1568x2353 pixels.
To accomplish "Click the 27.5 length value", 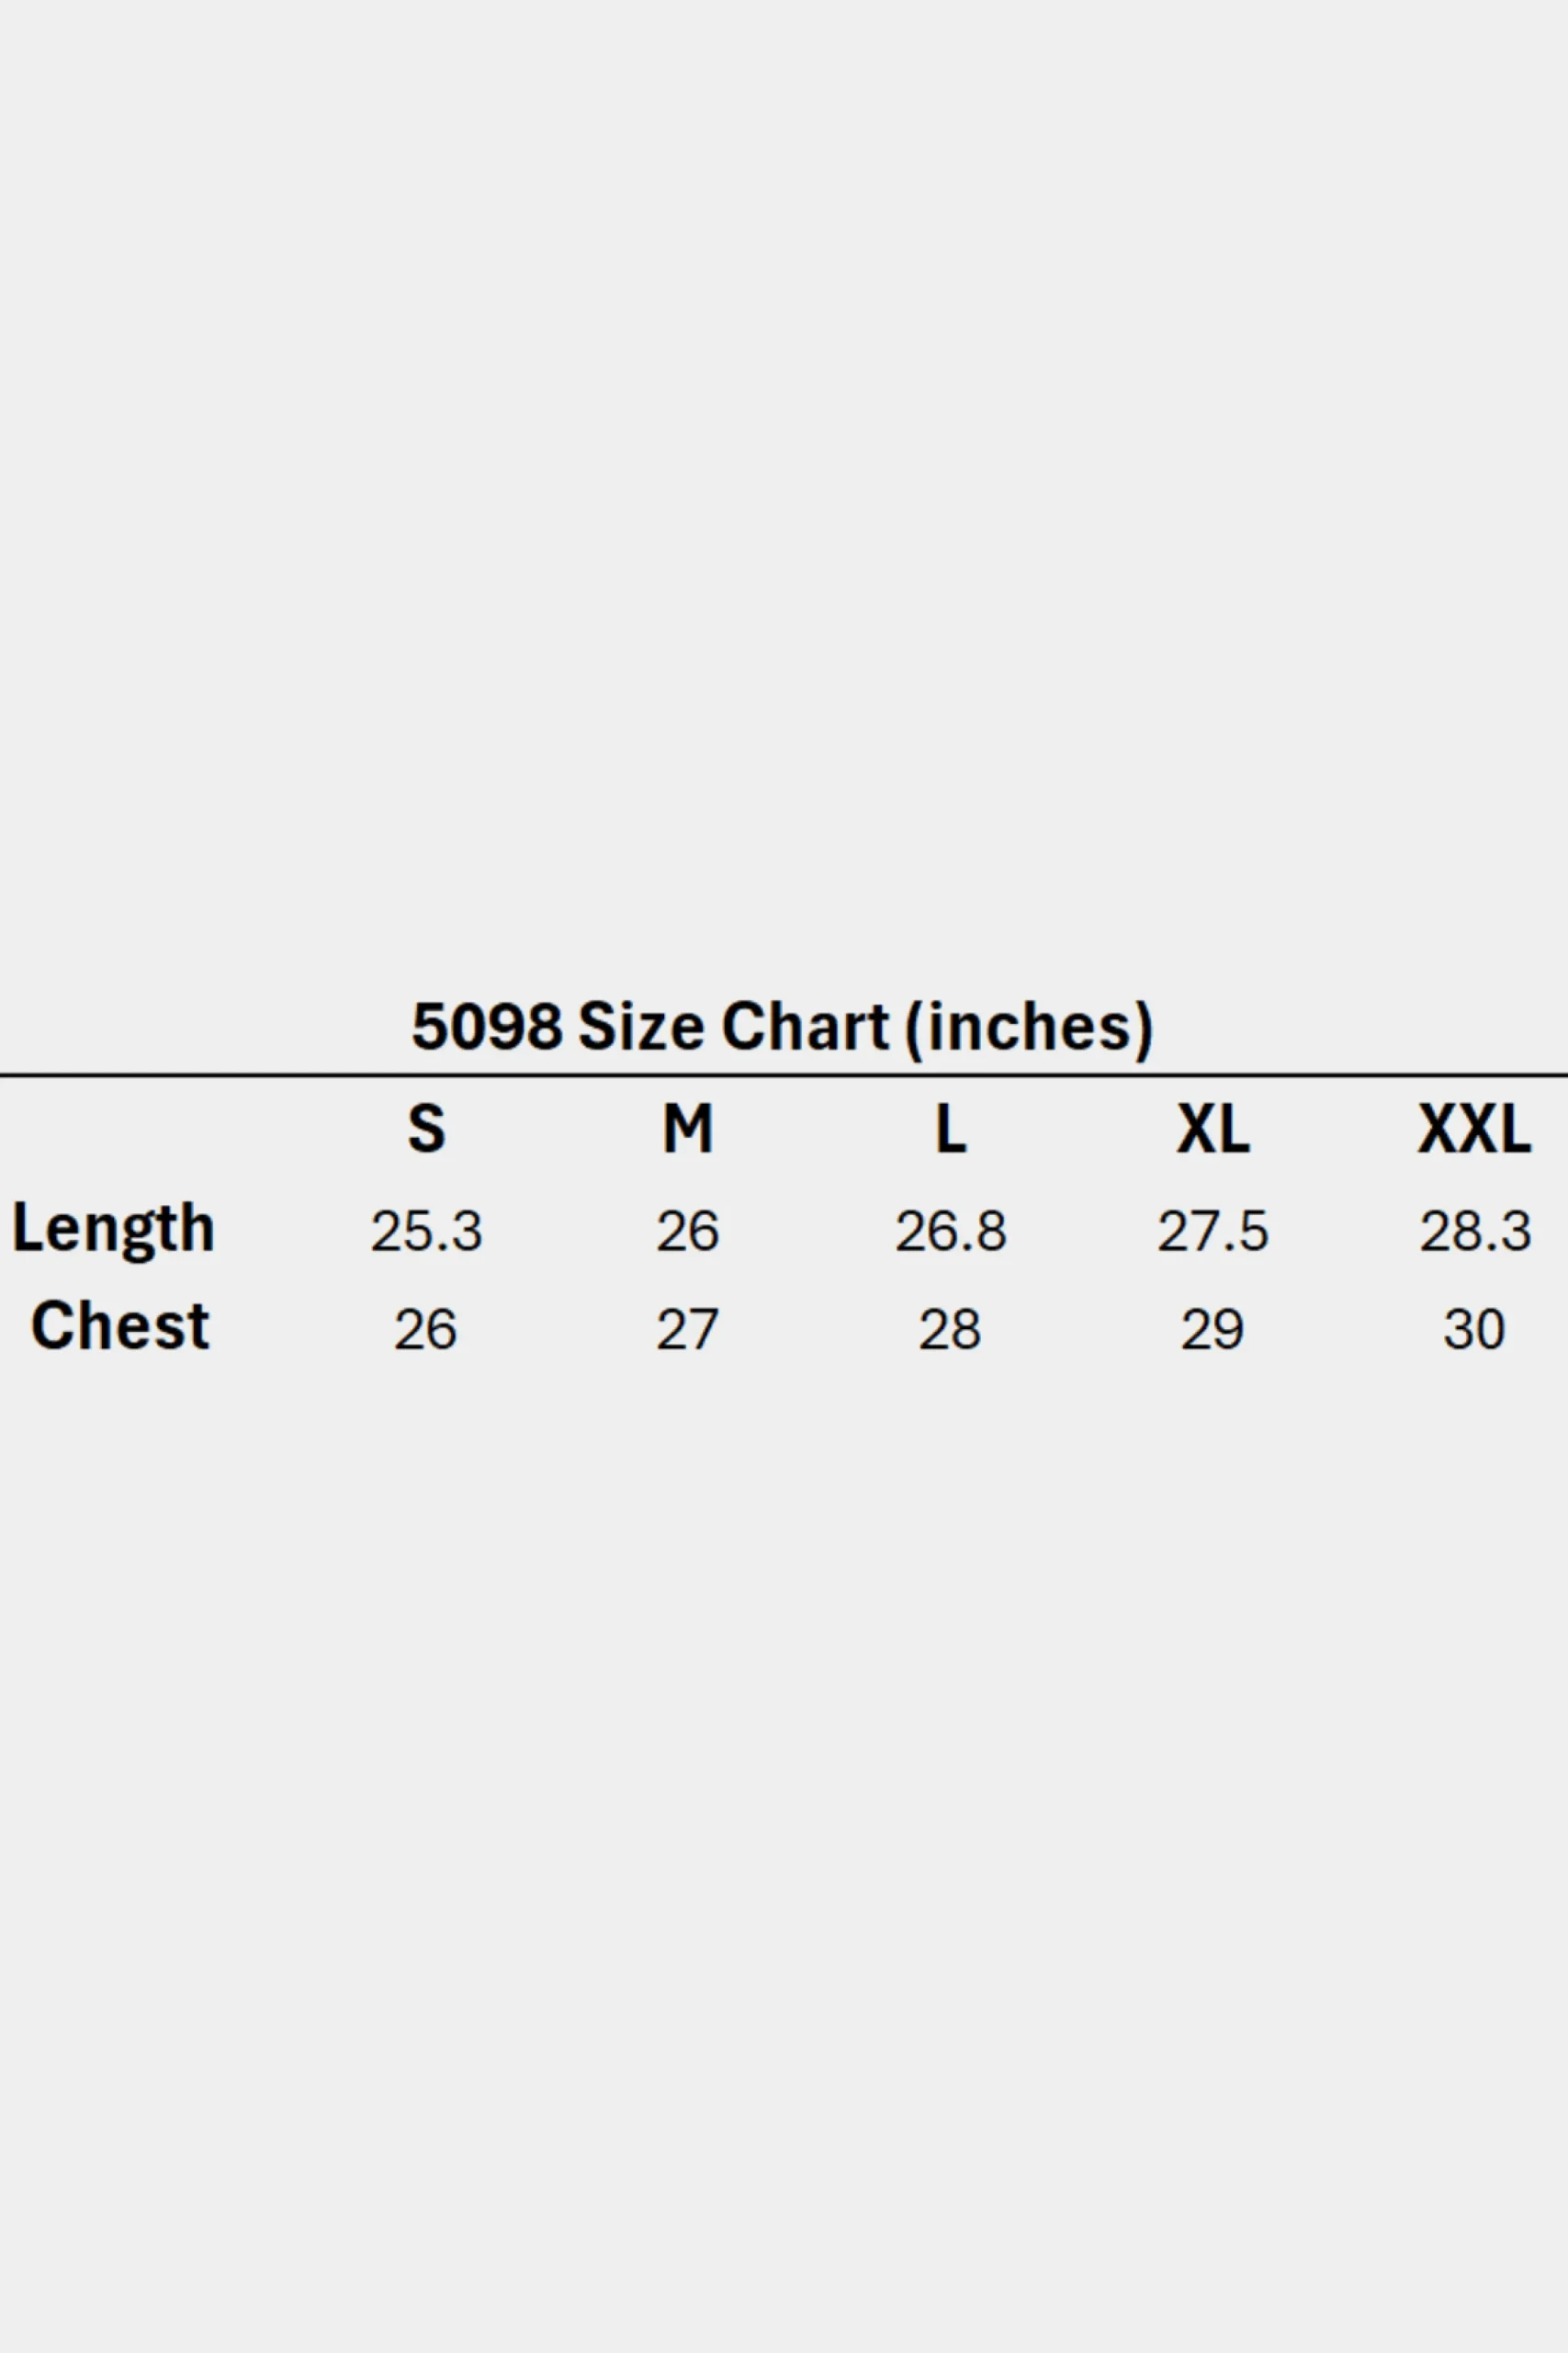I will (1213, 1231).
